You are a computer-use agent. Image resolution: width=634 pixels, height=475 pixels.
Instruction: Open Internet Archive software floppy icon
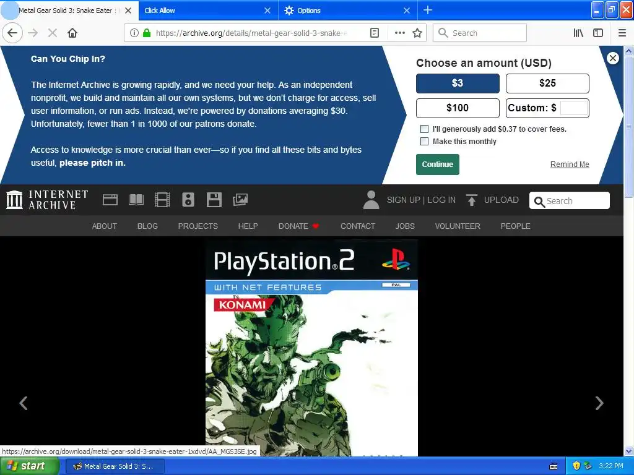click(214, 200)
